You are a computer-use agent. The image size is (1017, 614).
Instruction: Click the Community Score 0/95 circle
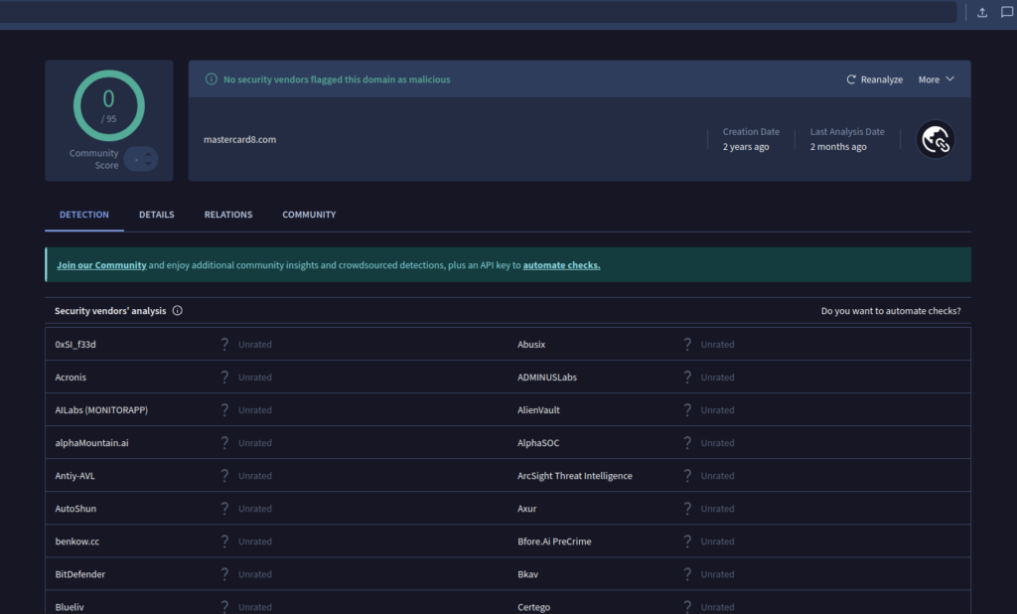click(107, 104)
